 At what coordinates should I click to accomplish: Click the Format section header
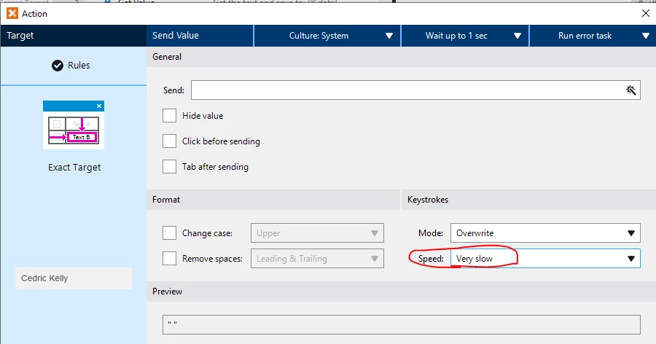click(x=273, y=200)
